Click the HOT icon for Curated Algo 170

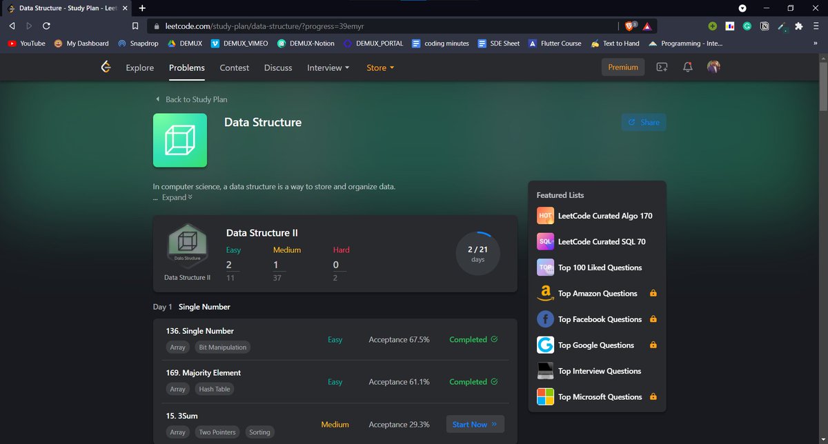coord(545,216)
